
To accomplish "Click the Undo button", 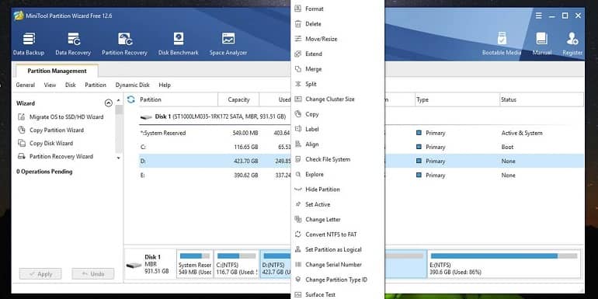I will click(93, 274).
